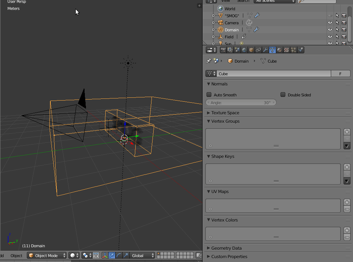Select Domain in the properties breadcrumb
This screenshot has height=262, width=353.
tap(241, 61)
